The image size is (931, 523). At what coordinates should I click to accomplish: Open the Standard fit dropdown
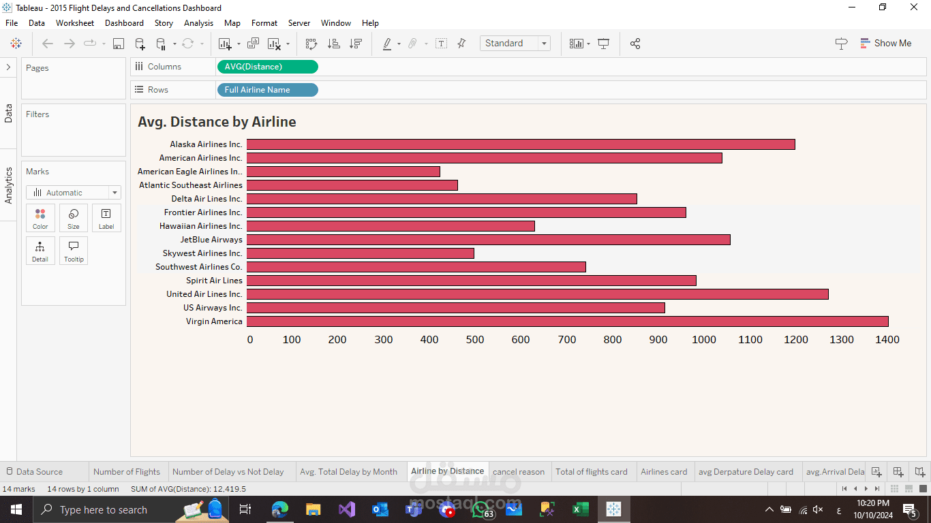click(515, 43)
